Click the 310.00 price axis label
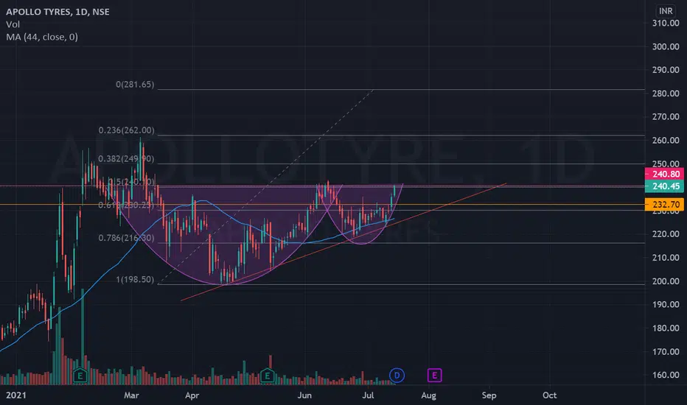Screen dimensions: 687x405 pyautogui.click(x=666, y=24)
